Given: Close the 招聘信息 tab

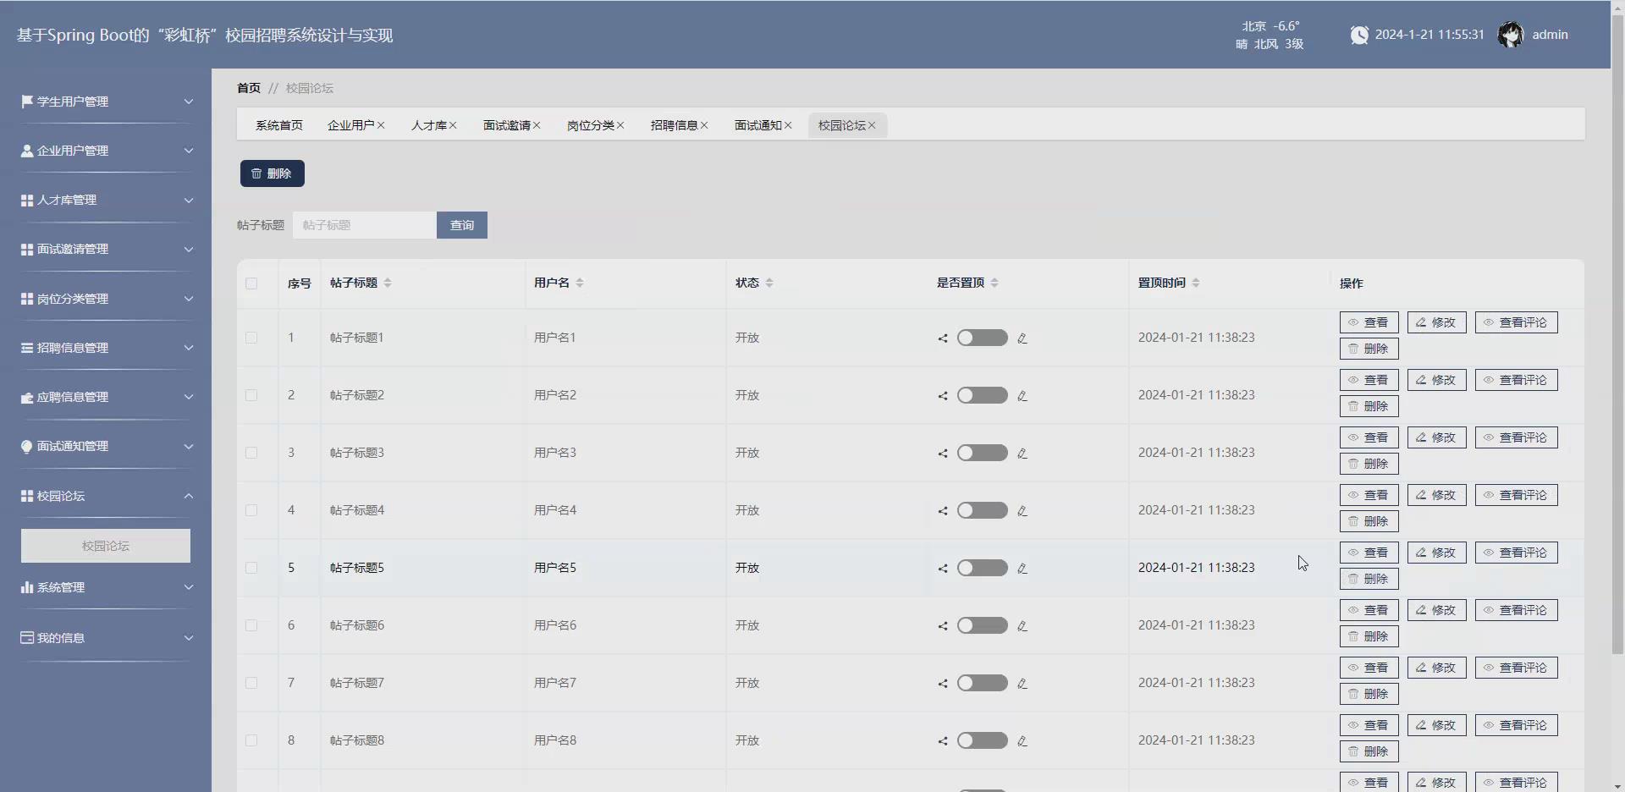Looking at the screenshot, I should click(x=704, y=125).
